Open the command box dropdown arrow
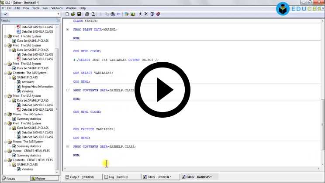 point(58,14)
